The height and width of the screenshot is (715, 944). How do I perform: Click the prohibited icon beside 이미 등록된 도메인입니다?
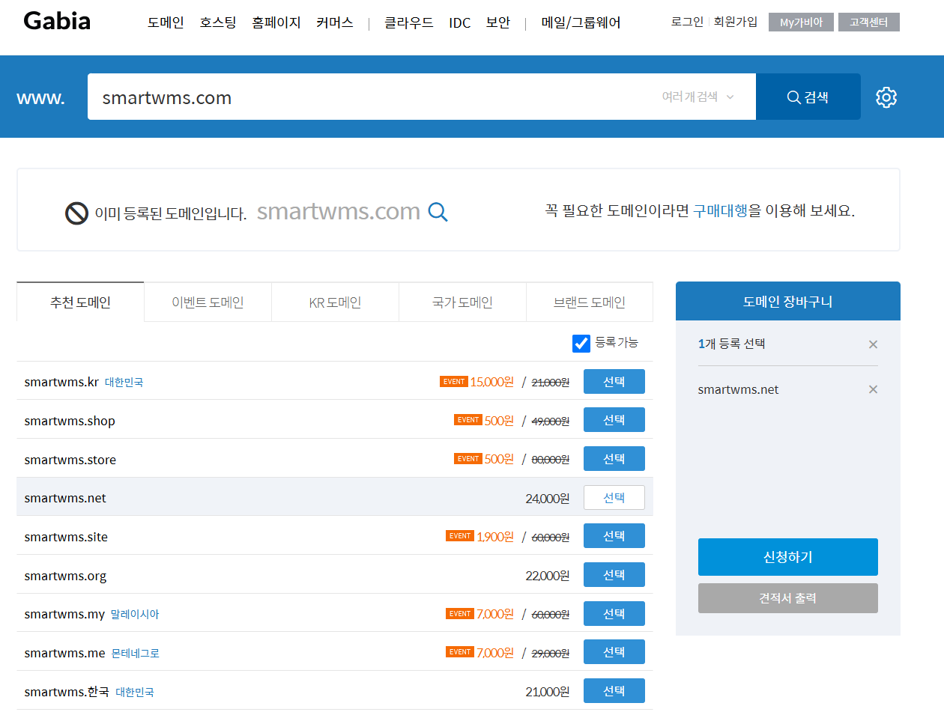click(76, 213)
